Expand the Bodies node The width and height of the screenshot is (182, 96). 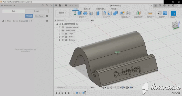[59, 37]
